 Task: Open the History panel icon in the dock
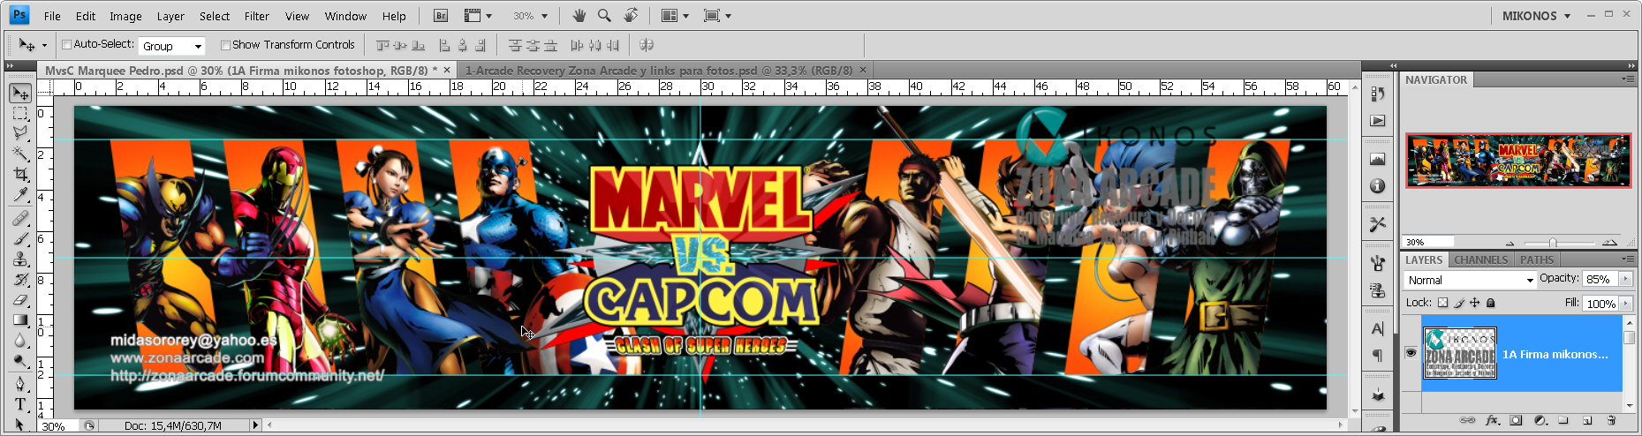pyautogui.click(x=1378, y=94)
